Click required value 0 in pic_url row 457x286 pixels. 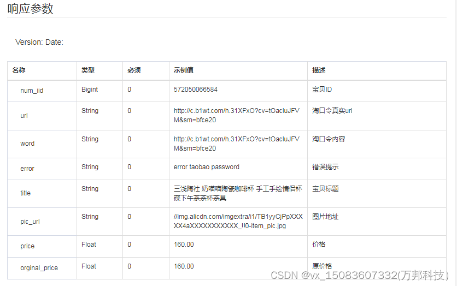(130, 217)
